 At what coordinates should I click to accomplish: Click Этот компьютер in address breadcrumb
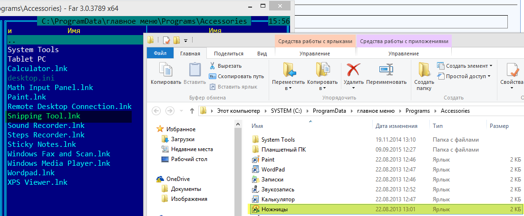click(x=240, y=111)
